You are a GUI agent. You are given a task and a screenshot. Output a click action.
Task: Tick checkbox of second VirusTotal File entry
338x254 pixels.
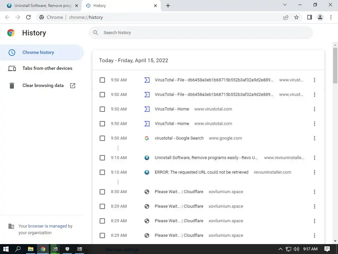tap(102, 95)
